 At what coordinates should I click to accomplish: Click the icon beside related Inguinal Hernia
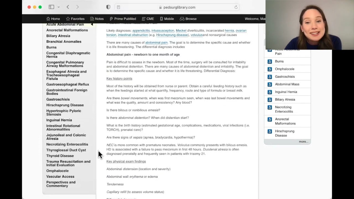(270, 92)
